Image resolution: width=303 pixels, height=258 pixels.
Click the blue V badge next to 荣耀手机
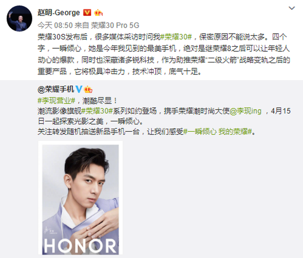click(78, 89)
